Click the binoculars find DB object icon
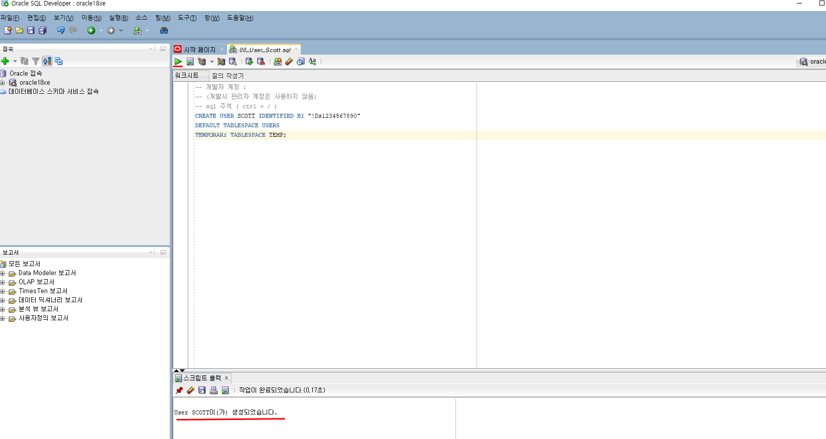This screenshot has height=439, width=826. (164, 31)
